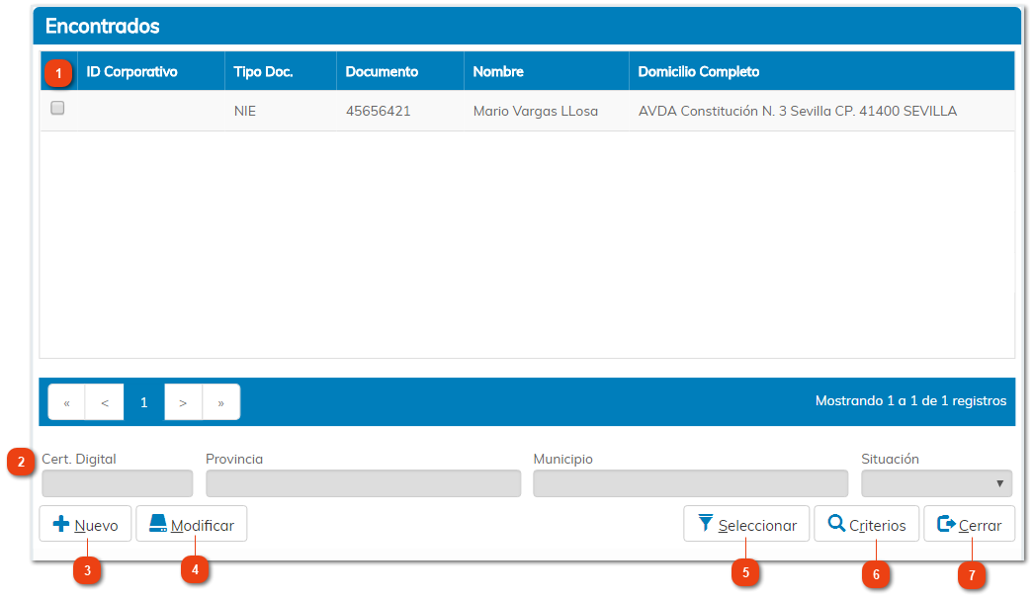
Task: Click the Cert. Digital input field
Action: pos(117,483)
